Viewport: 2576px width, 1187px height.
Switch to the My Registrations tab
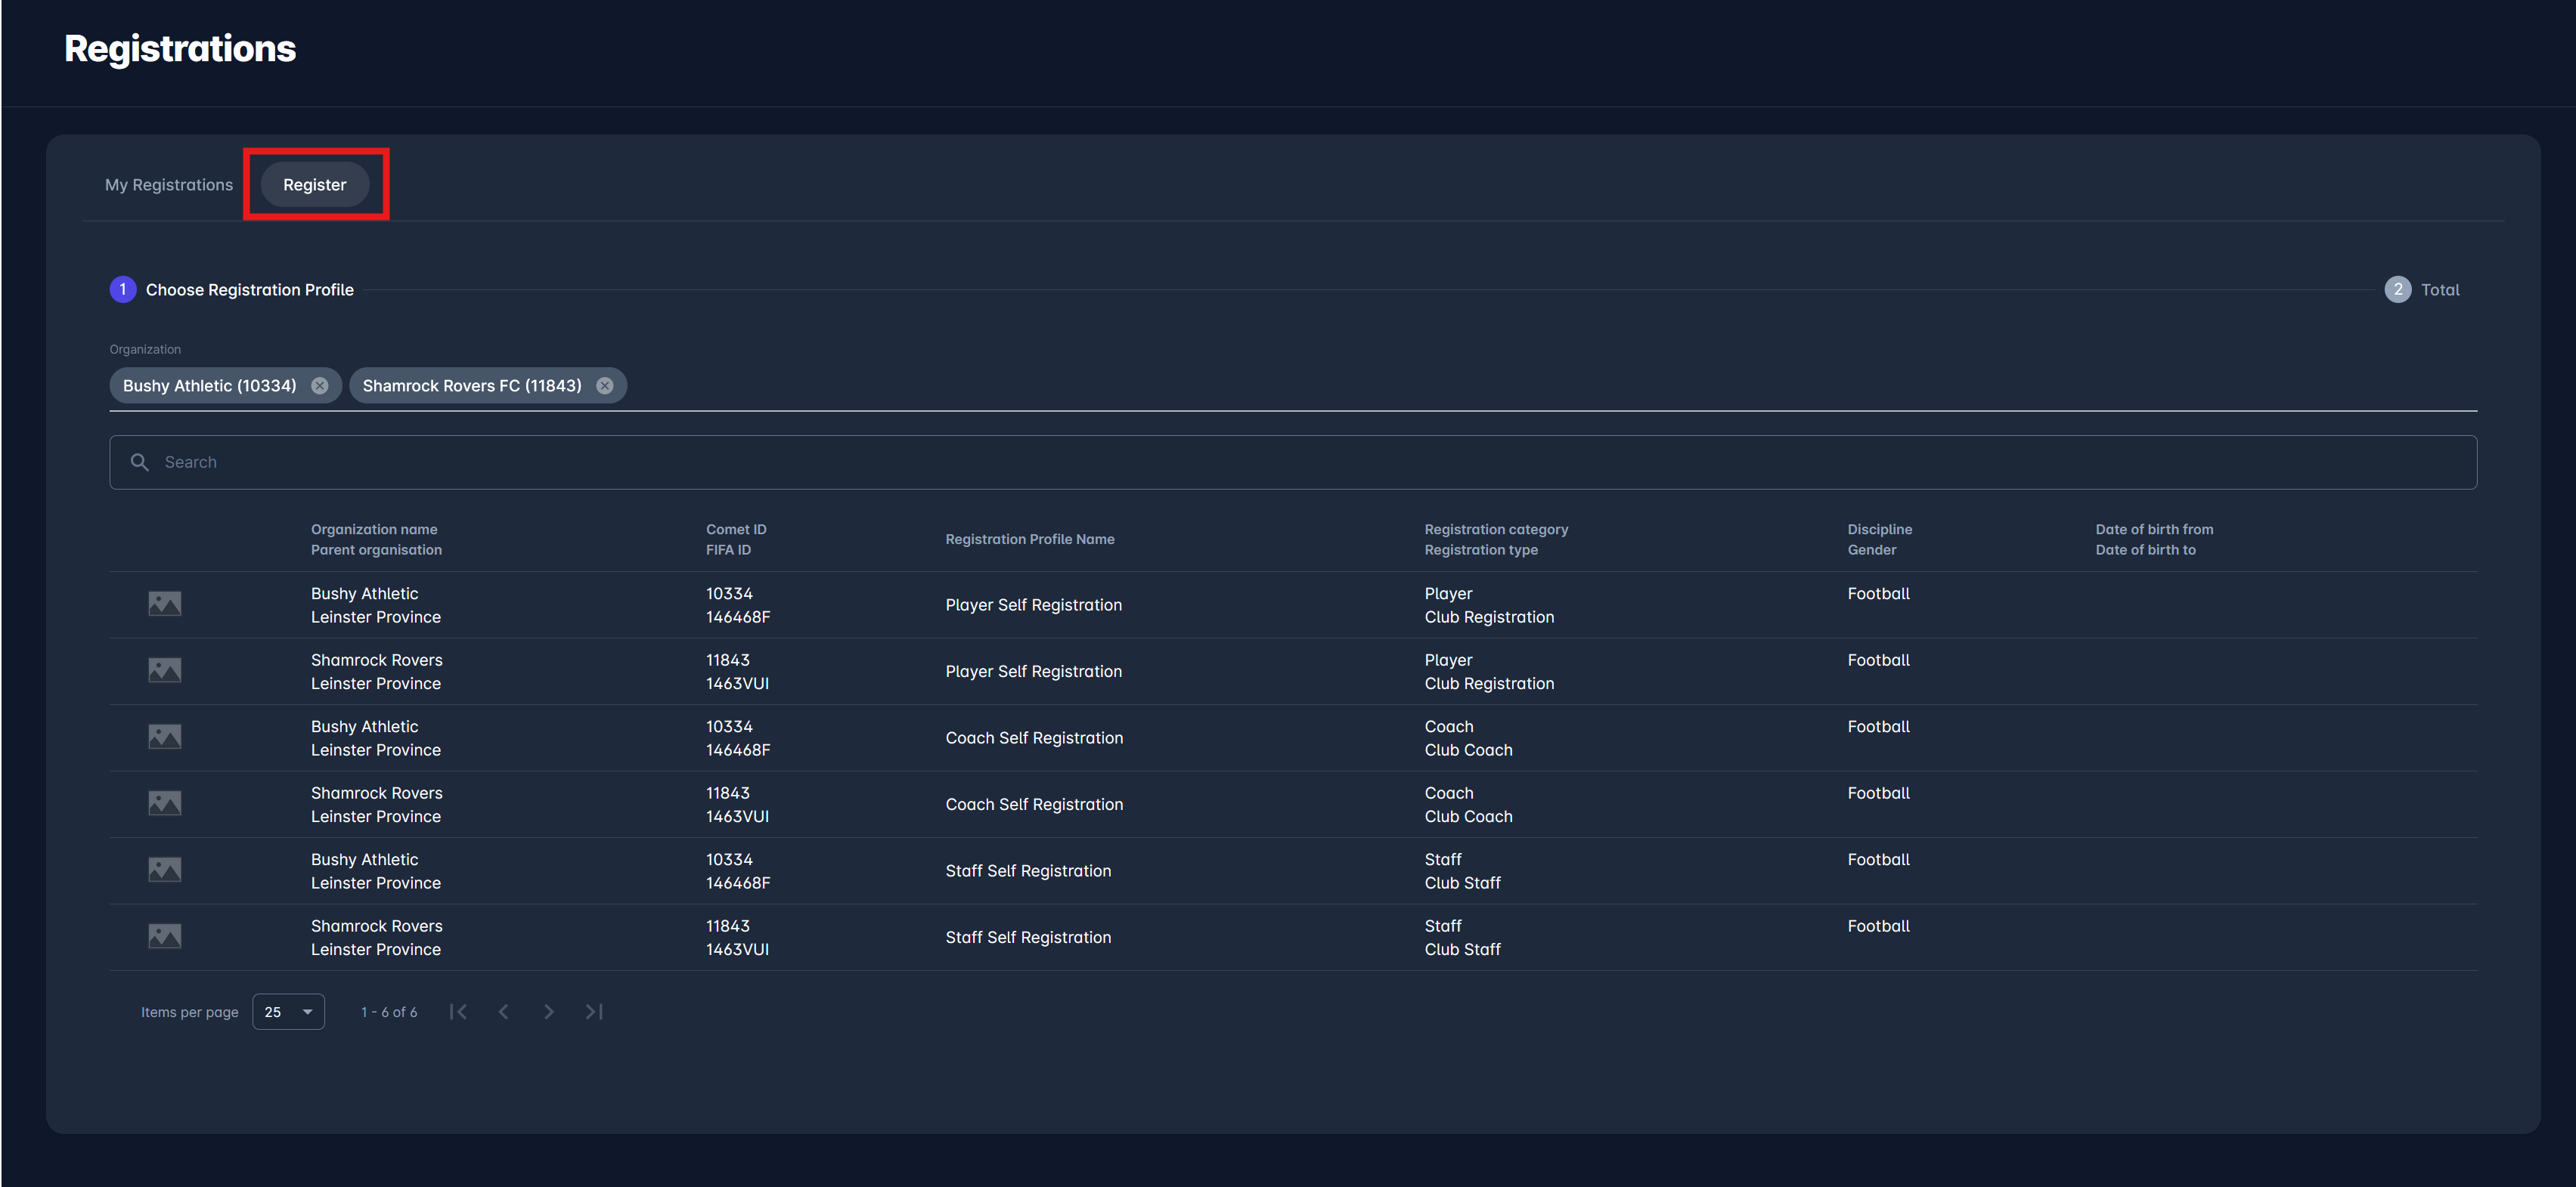pos(169,185)
